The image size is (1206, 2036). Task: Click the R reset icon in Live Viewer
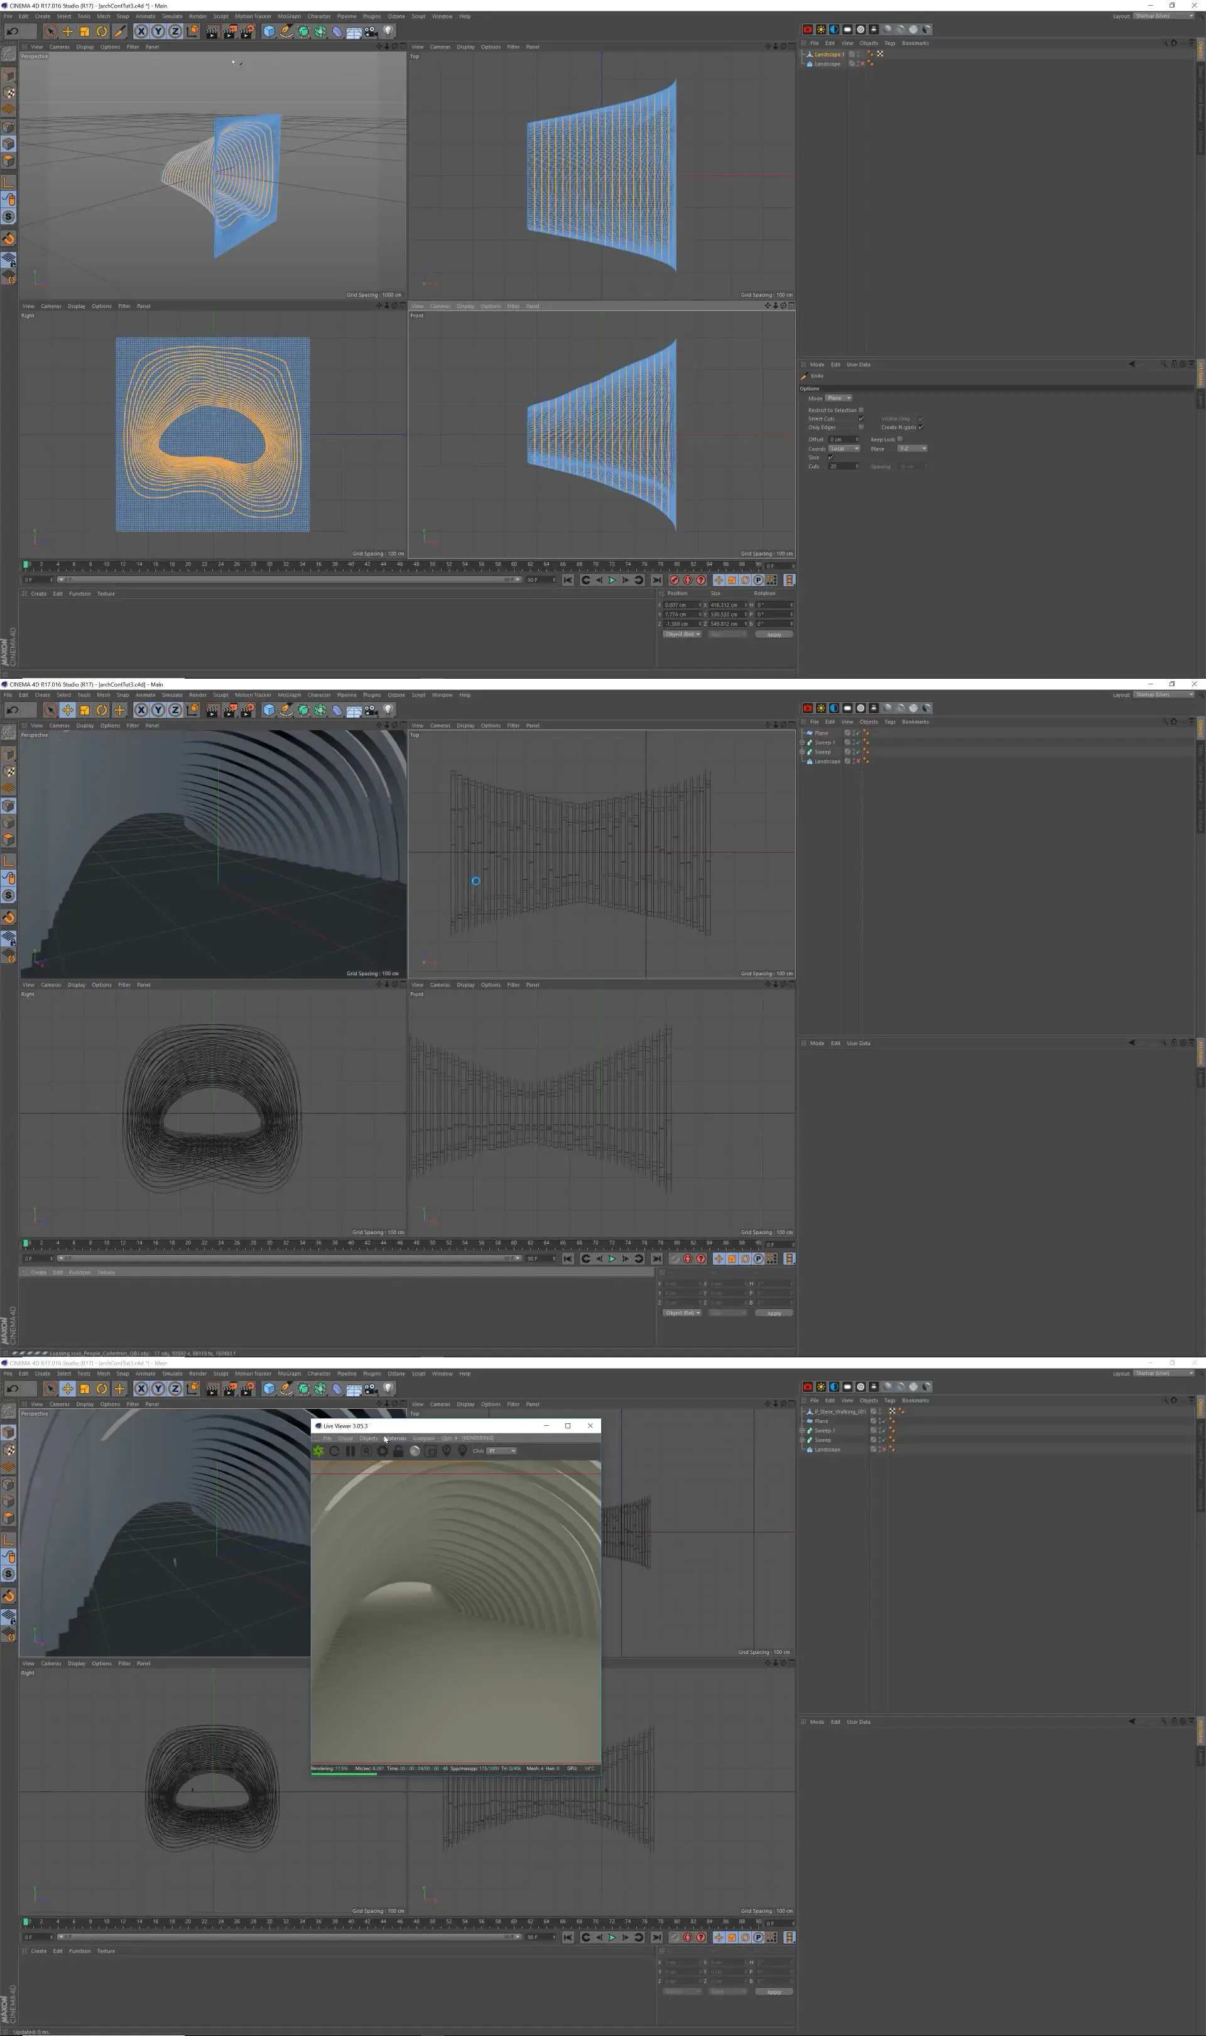tap(367, 1451)
